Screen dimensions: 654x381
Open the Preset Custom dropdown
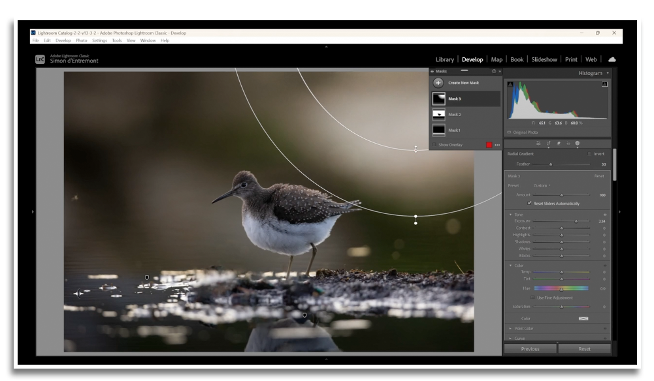[542, 186]
